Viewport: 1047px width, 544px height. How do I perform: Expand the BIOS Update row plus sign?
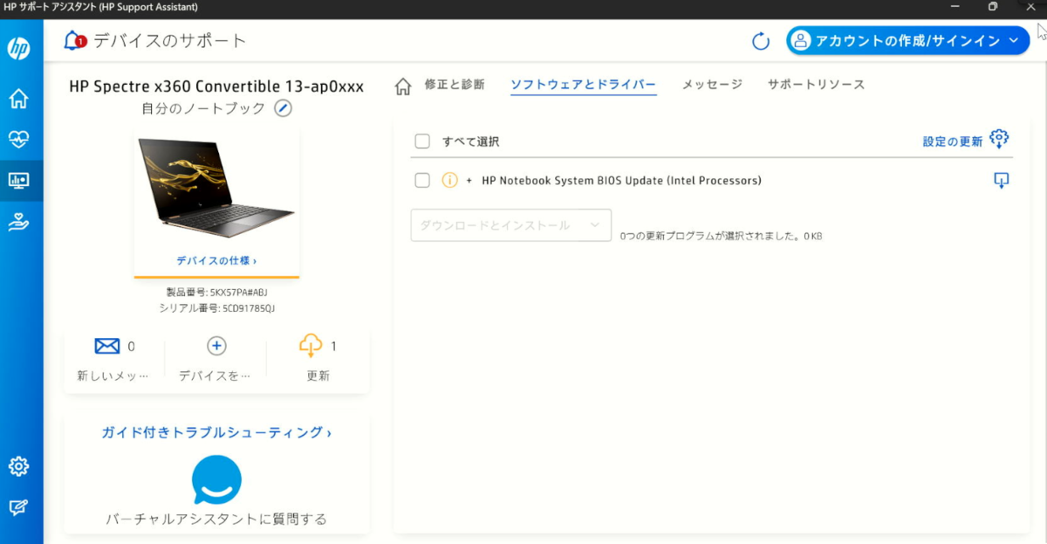(469, 181)
